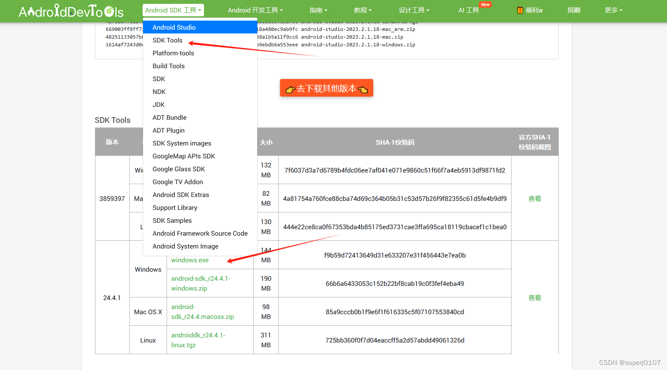667x370 pixels.
Task: Click the AndroidDevTools site logo
Action: coord(71,11)
